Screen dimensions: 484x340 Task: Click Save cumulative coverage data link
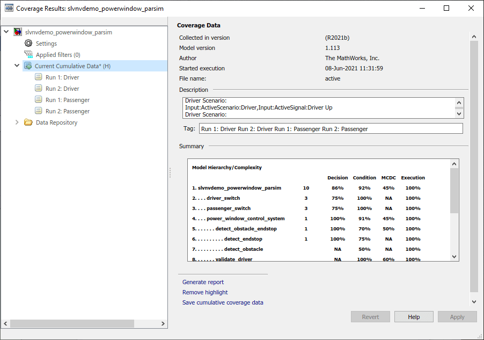pos(223,302)
